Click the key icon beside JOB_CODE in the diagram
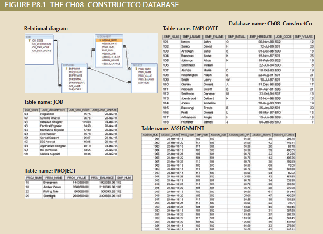Image resolution: width=323 pixels, height=234 pixels. coord(29,41)
